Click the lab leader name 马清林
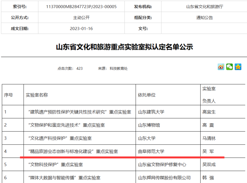The height and width of the screenshot is (183, 247). point(209,138)
